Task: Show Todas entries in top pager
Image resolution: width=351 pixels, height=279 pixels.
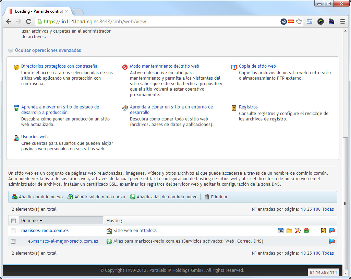Action: [328, 209]
